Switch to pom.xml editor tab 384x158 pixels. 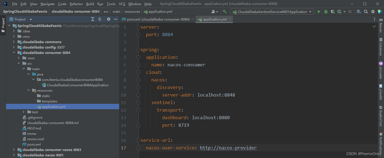point(158,19)
